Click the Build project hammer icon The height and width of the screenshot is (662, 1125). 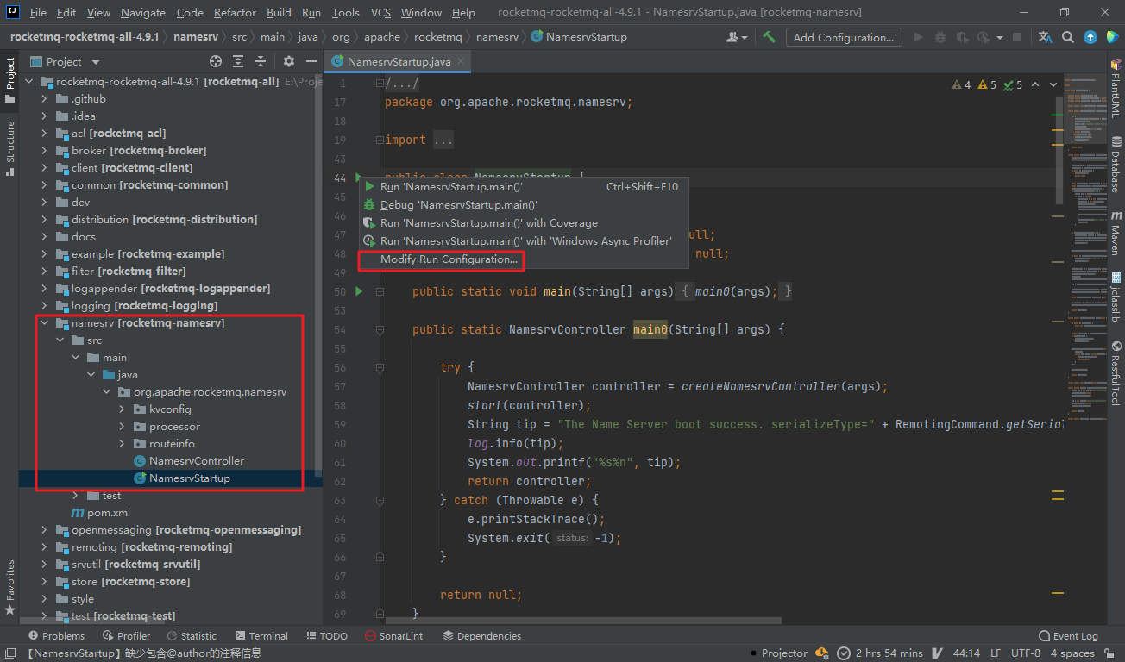(x=769, y=37)
